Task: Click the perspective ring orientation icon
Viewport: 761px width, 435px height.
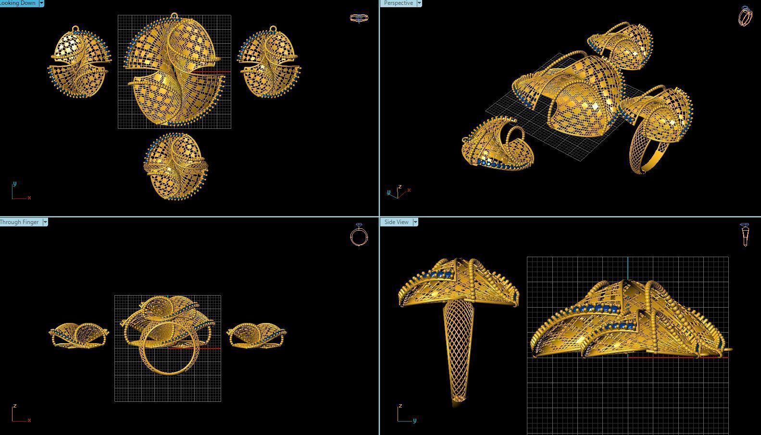Action: tap(745, 16)
